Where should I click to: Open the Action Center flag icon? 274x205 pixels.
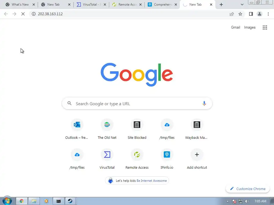pyautogui.click(x=234, y=201)
